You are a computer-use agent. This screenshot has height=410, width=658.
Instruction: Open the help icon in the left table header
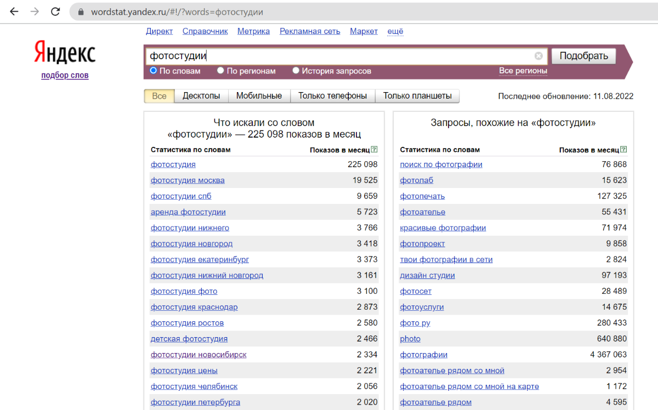pyautogui.click(x=375, y=150)
